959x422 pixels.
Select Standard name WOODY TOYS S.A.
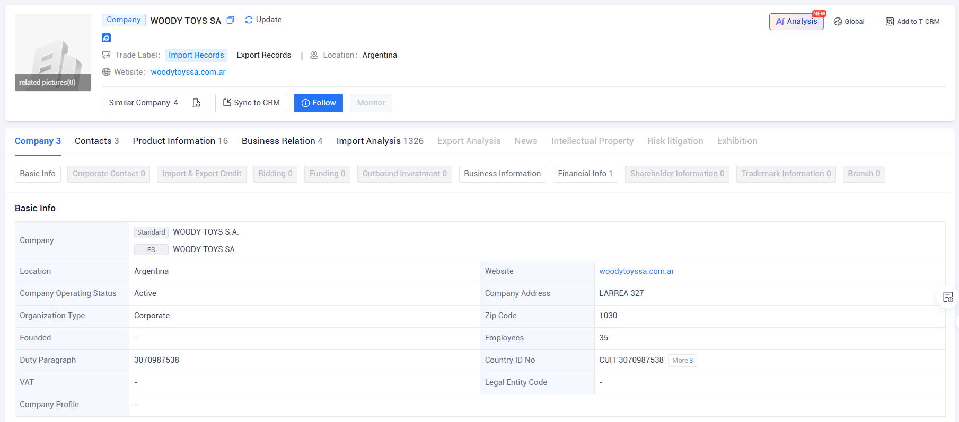click(206, 232)
